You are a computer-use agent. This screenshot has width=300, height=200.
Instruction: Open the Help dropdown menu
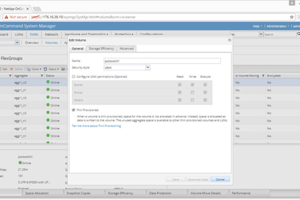(257, 26)
